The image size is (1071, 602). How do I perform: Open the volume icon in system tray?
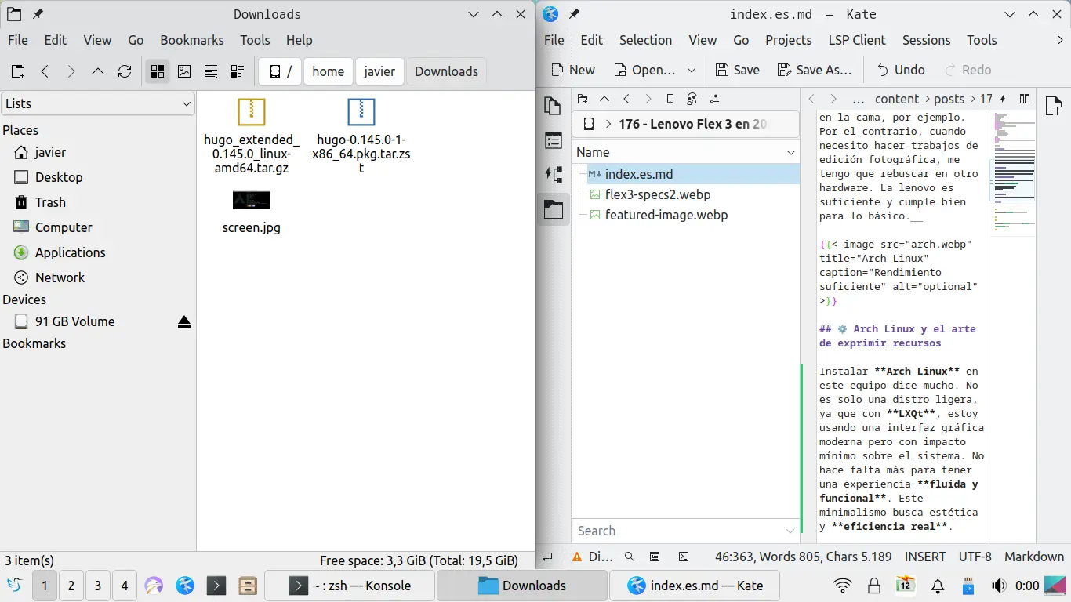(x=998, y=586)
